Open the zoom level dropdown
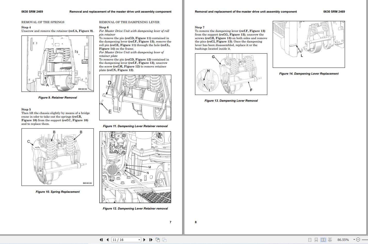 (354, 239)
